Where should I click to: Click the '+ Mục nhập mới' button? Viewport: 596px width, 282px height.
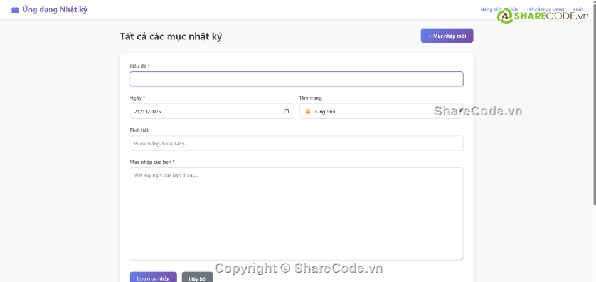point(447,36)
